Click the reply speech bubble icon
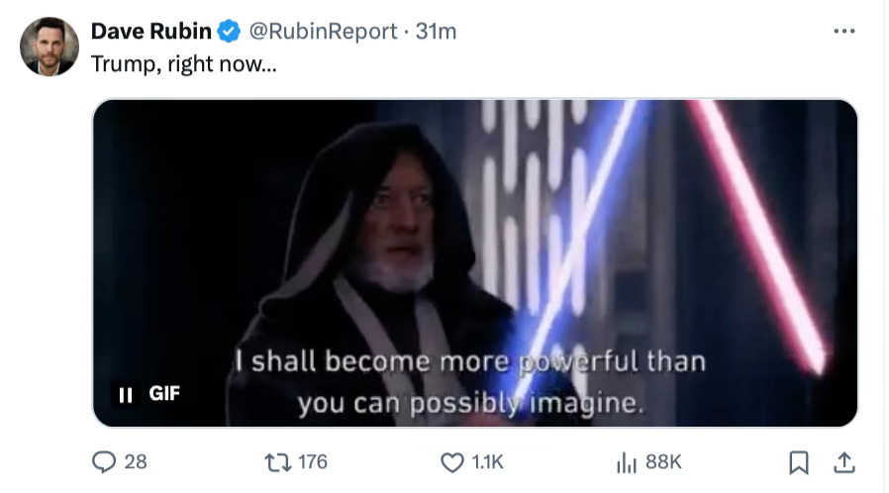 pos(104,462)
